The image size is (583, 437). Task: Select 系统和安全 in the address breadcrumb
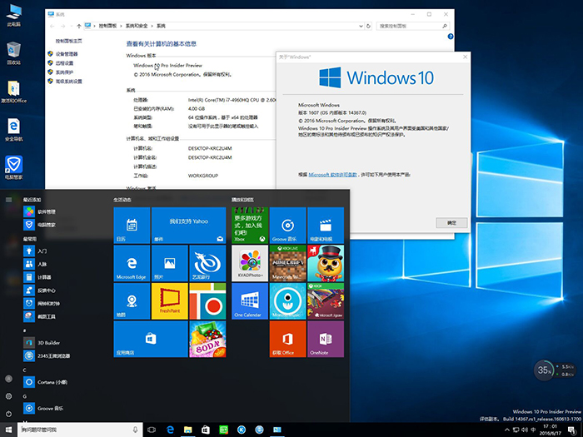click(135, 27)
